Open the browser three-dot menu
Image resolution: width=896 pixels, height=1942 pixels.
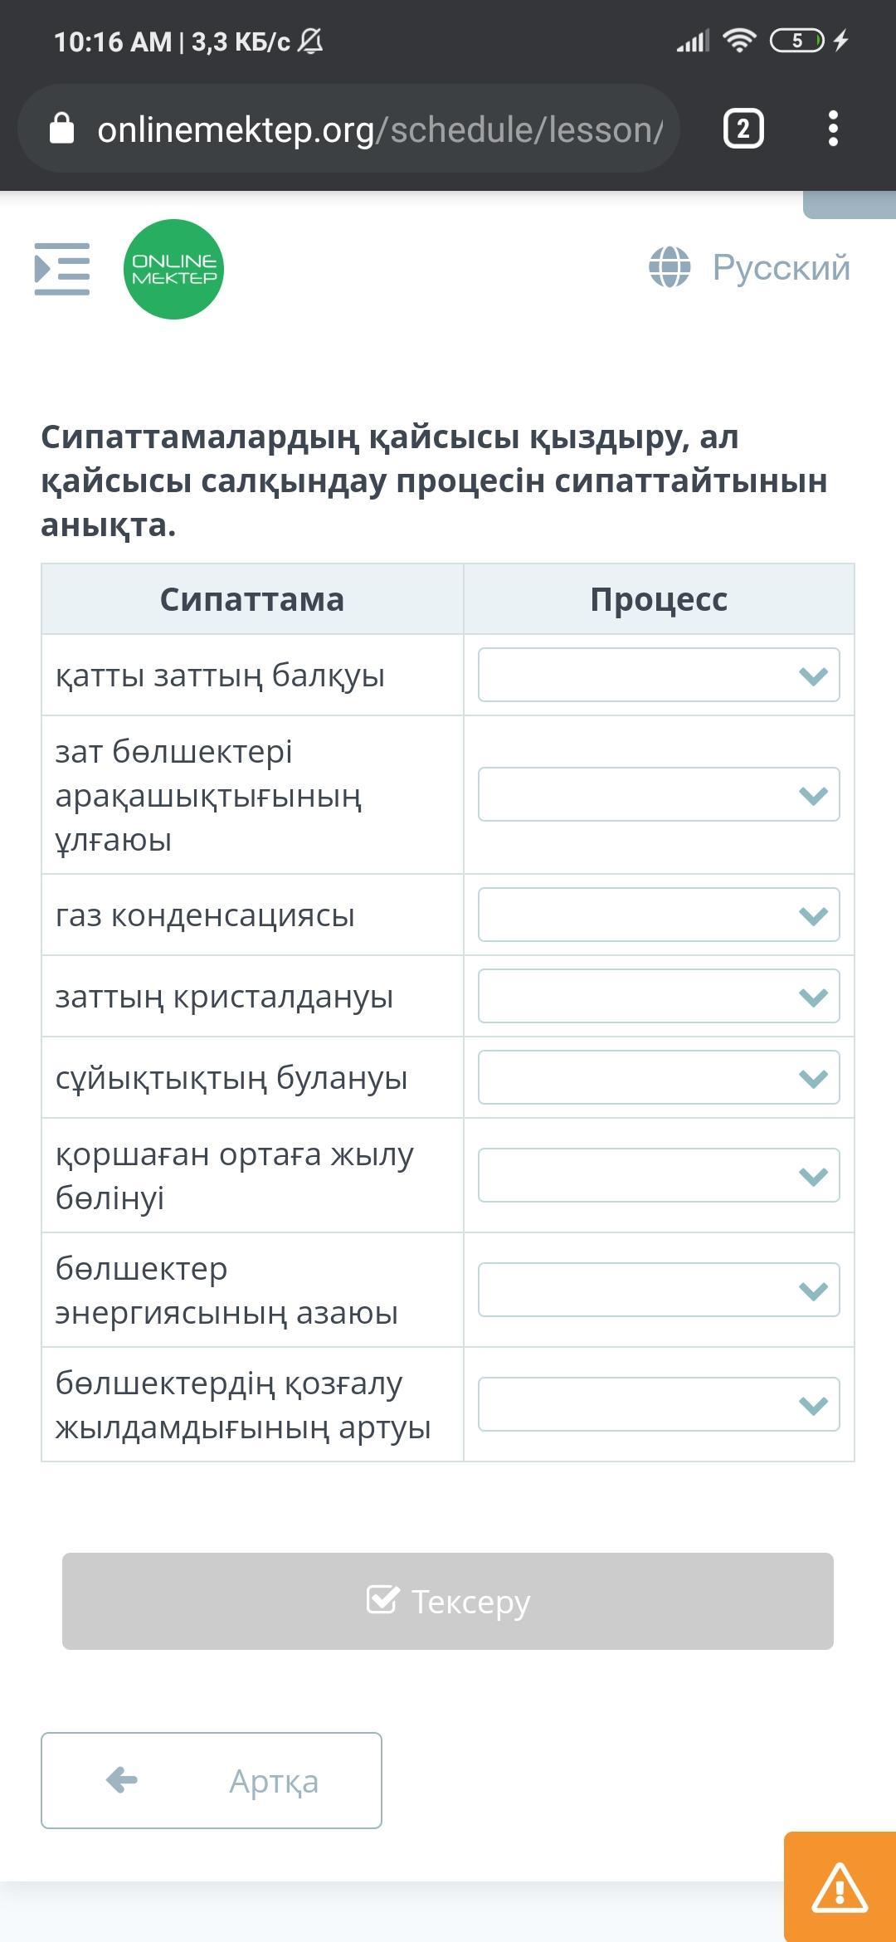833,129
